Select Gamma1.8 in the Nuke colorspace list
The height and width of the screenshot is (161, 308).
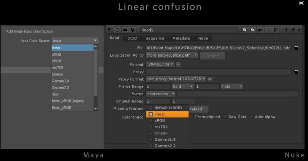point(167,140)
